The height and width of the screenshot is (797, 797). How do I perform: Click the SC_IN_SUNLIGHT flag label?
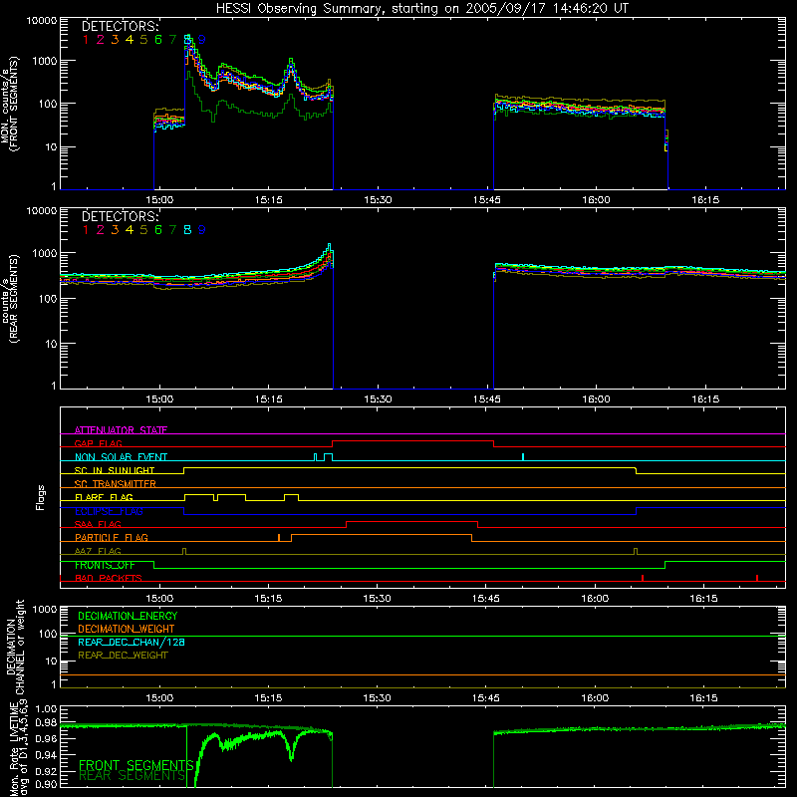[115, 470]
